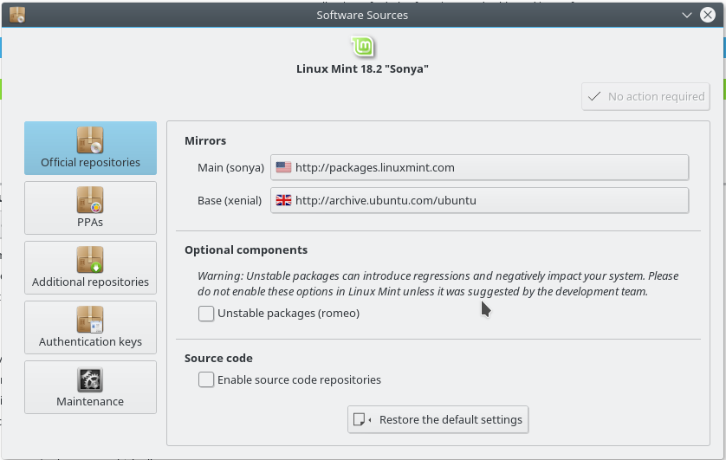The height and width of the screenshot is (460, 726).
Task: Click the No action required button
Action: (x=645, y=97)
